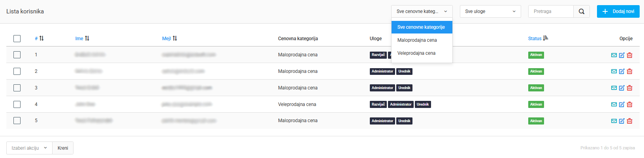Edit user in row 2
The height and width of the screenshot is (158, 644).
point(622,71)
